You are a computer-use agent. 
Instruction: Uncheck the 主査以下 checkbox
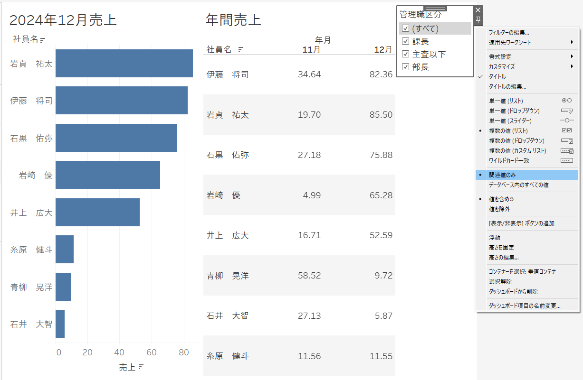[x=405, y=54]
